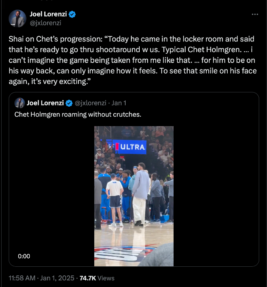Click the small avatar in the quoted post

[x=19, y=103]
